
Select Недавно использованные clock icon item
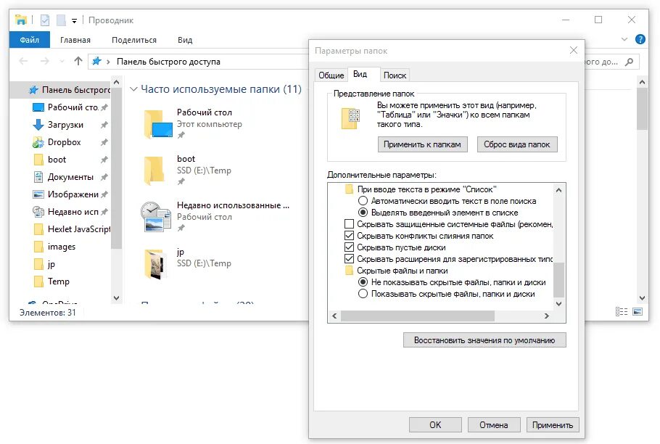pos(156,217)
